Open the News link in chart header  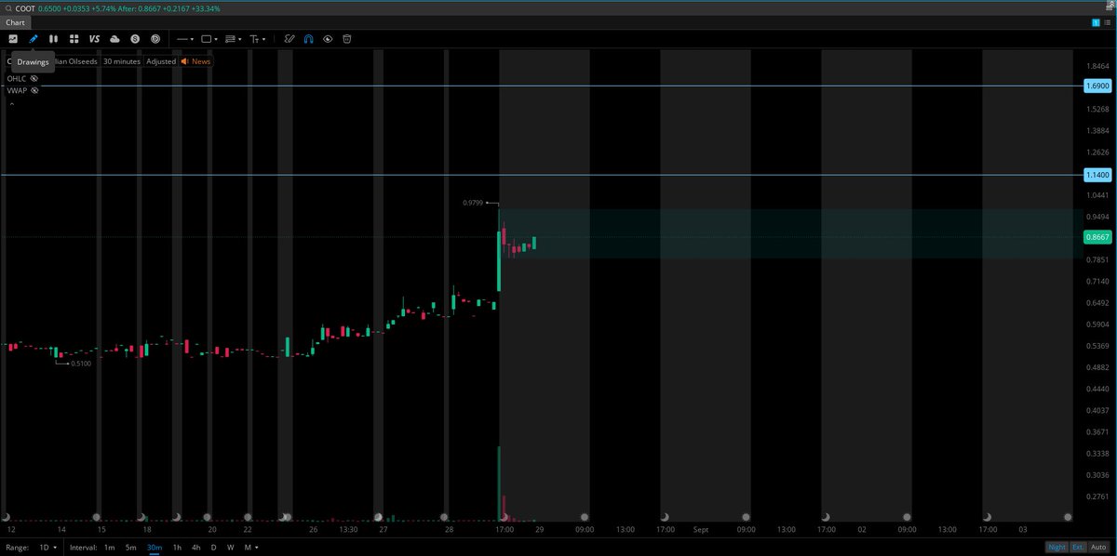pos(196,61)
